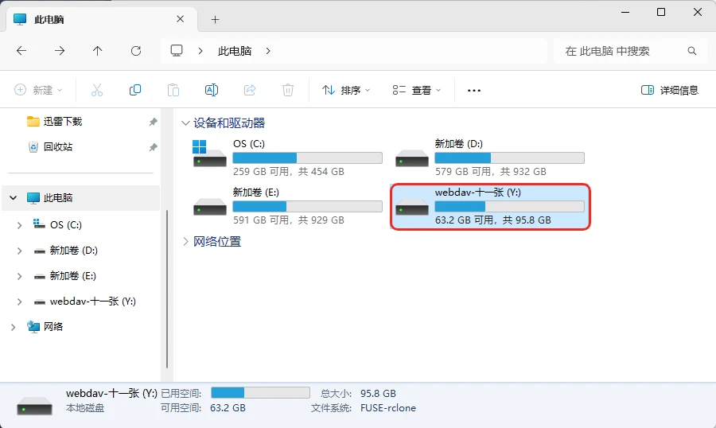Click the C: drive usage bar
716x428 pixels.
[307, 158]
